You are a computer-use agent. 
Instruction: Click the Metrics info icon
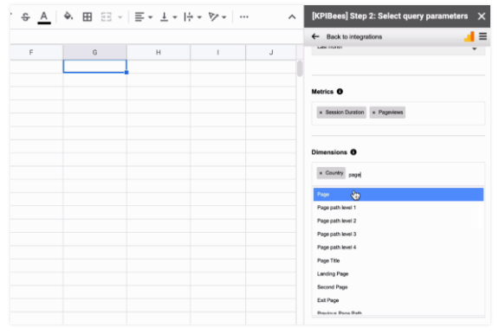pos(340,92)
